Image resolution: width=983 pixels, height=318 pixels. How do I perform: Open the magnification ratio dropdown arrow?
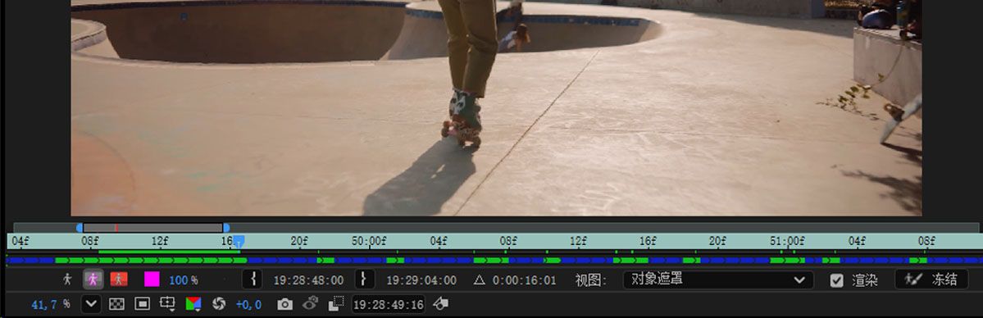point(91,304)
